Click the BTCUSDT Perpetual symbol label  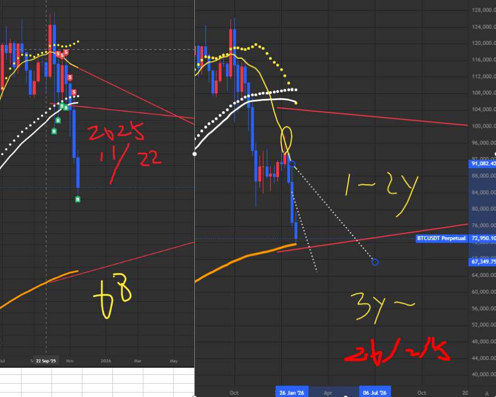point(441,238)
